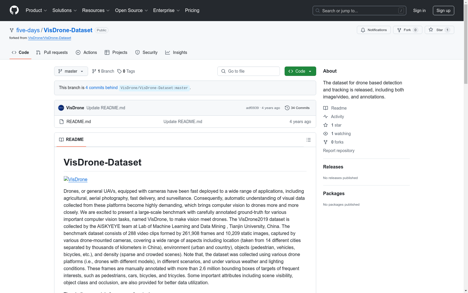Viewport: 468px width, 293px height.
Task: Expand the Resources menu
Action: (x=96, y=11)
